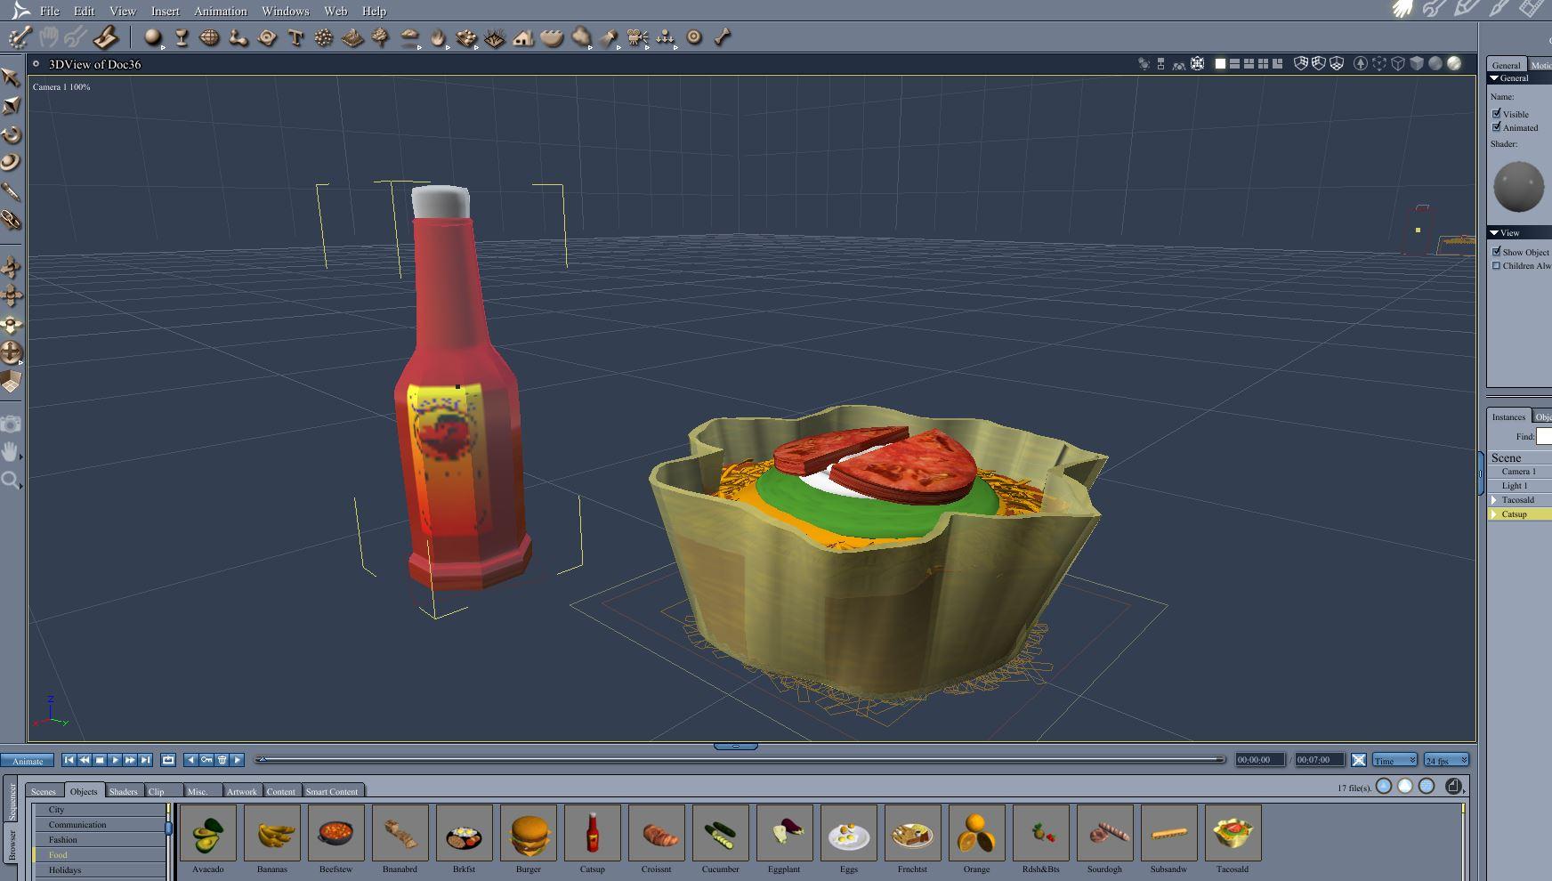Select the Scale tool in left toolbar

pyautogui.click(x=12, y=106)
